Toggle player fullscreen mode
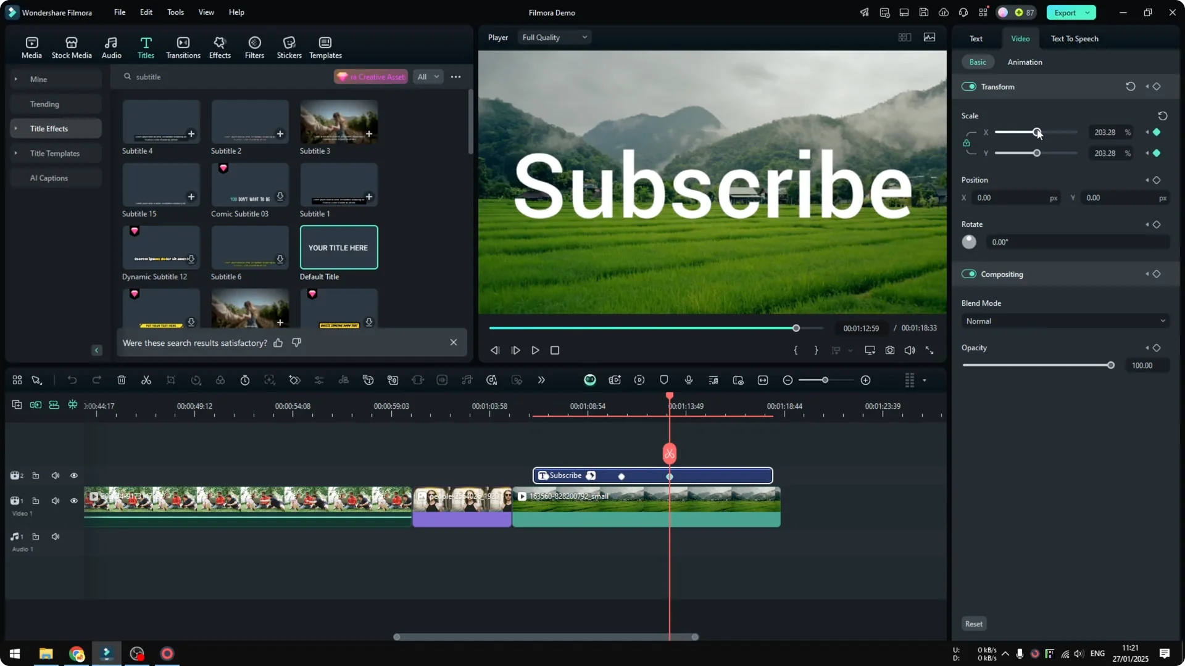1185x666 pixels. click(929, 350)
